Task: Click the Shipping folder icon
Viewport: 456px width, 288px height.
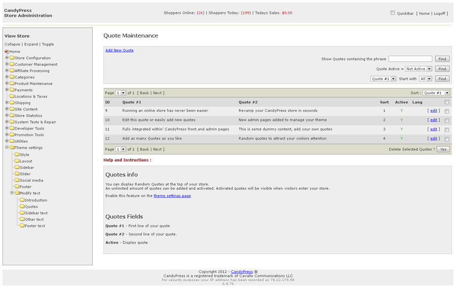Action: point(12,102)
